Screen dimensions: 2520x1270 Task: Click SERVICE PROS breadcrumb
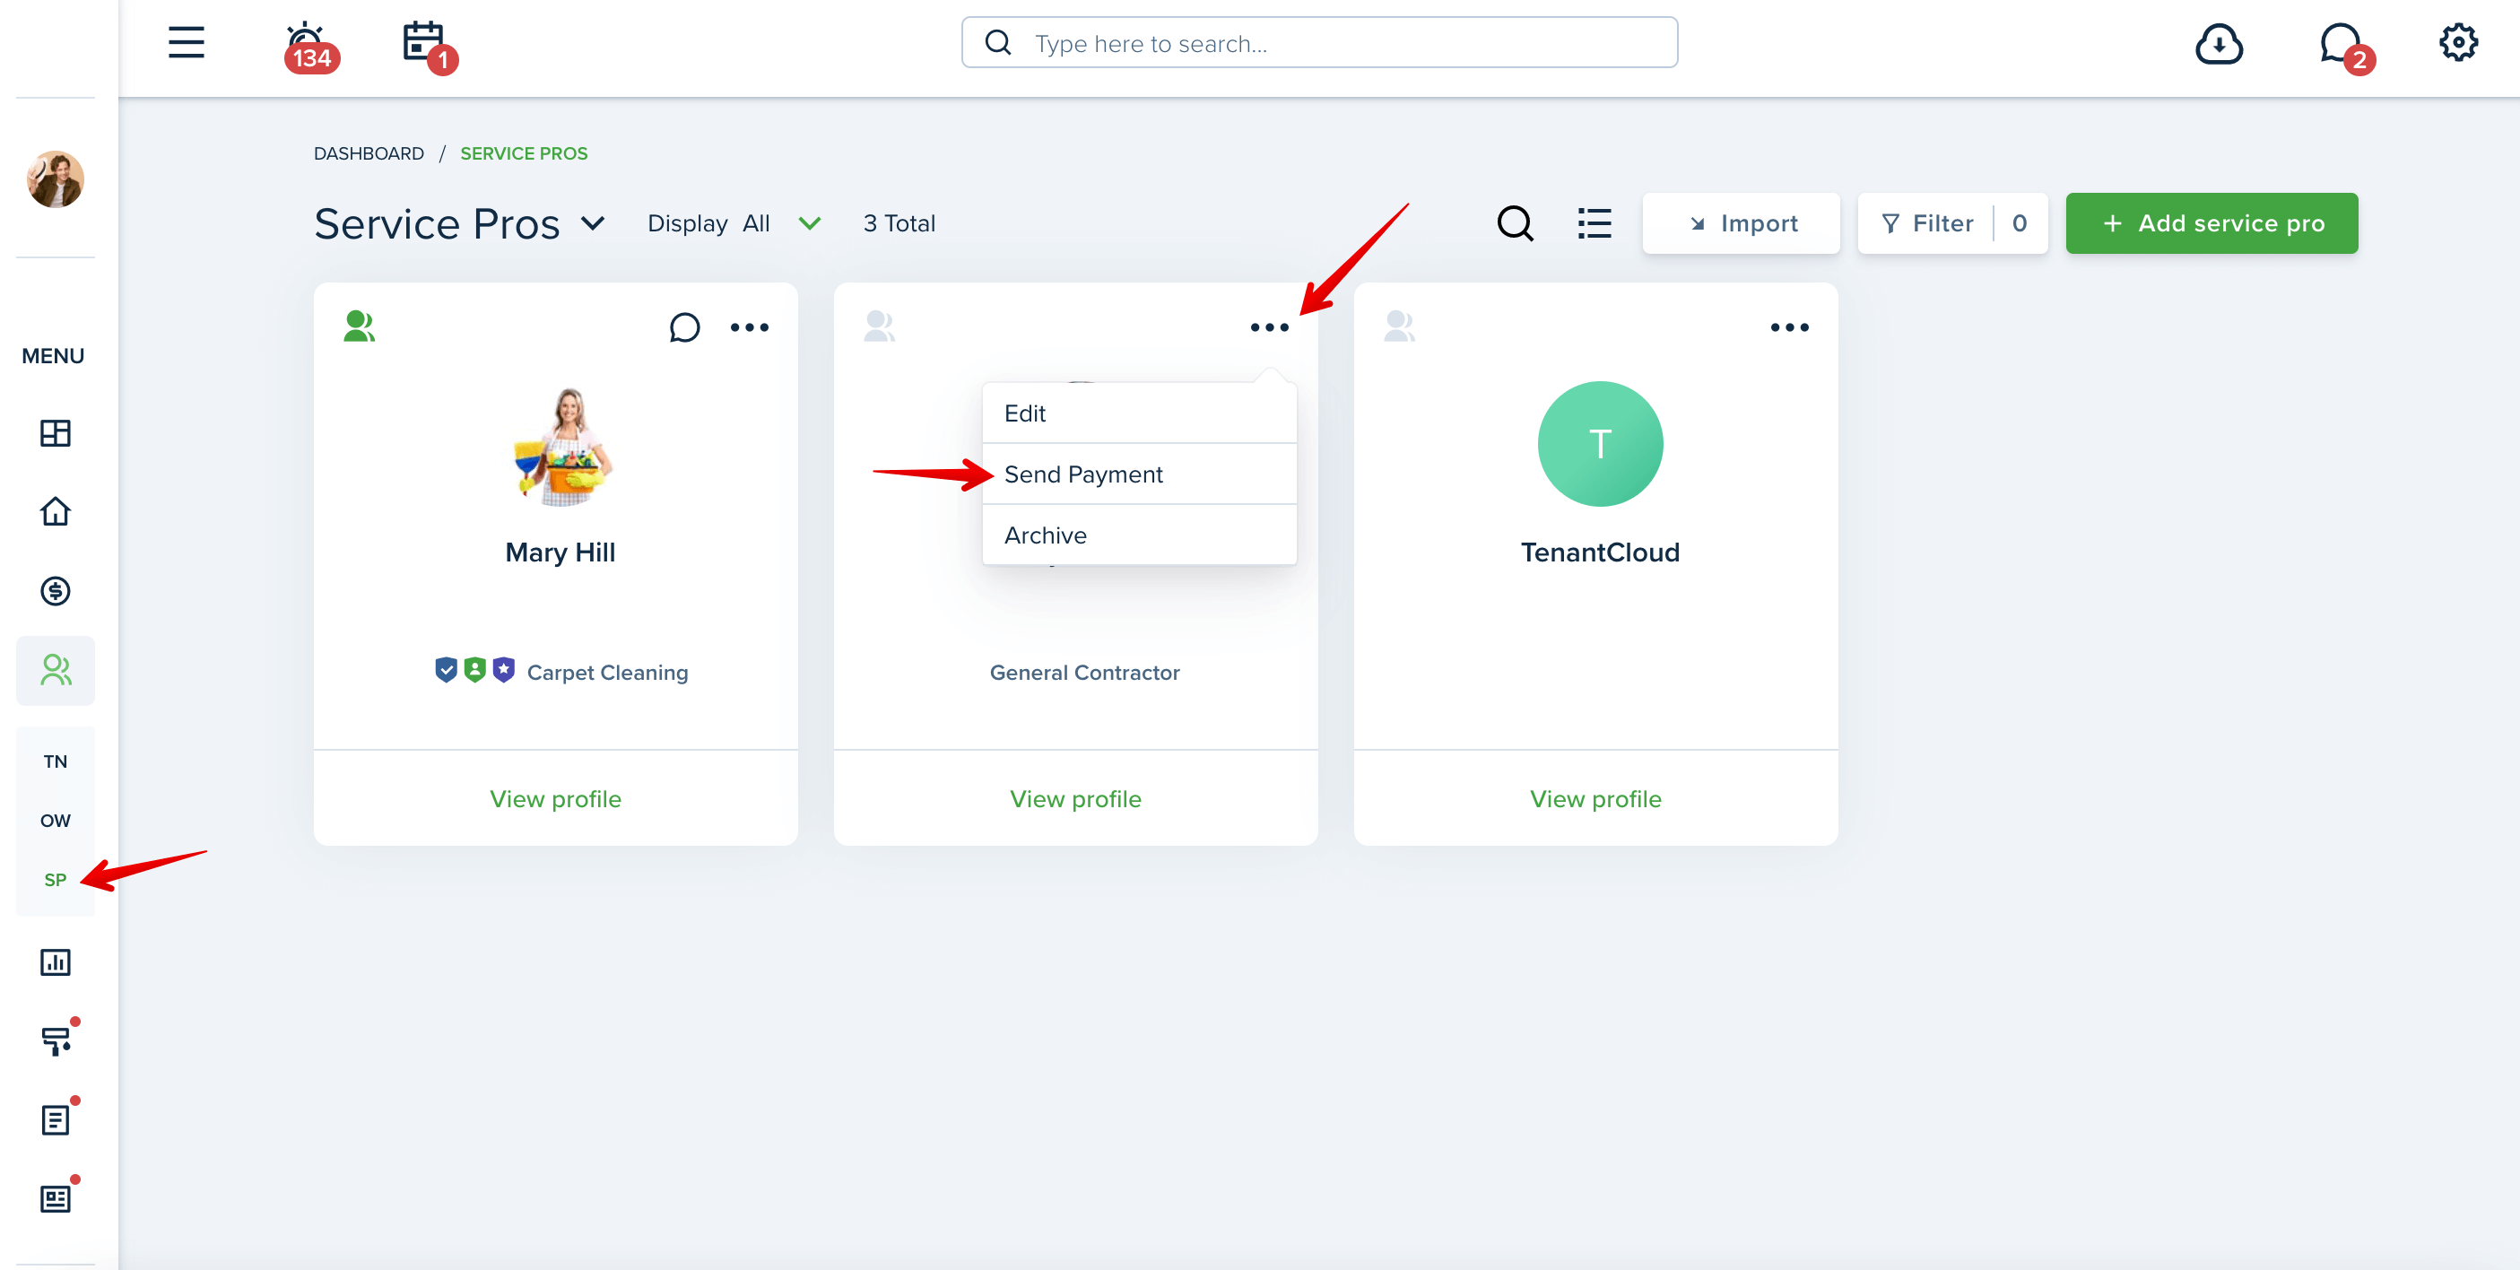[x=524, y=153]
